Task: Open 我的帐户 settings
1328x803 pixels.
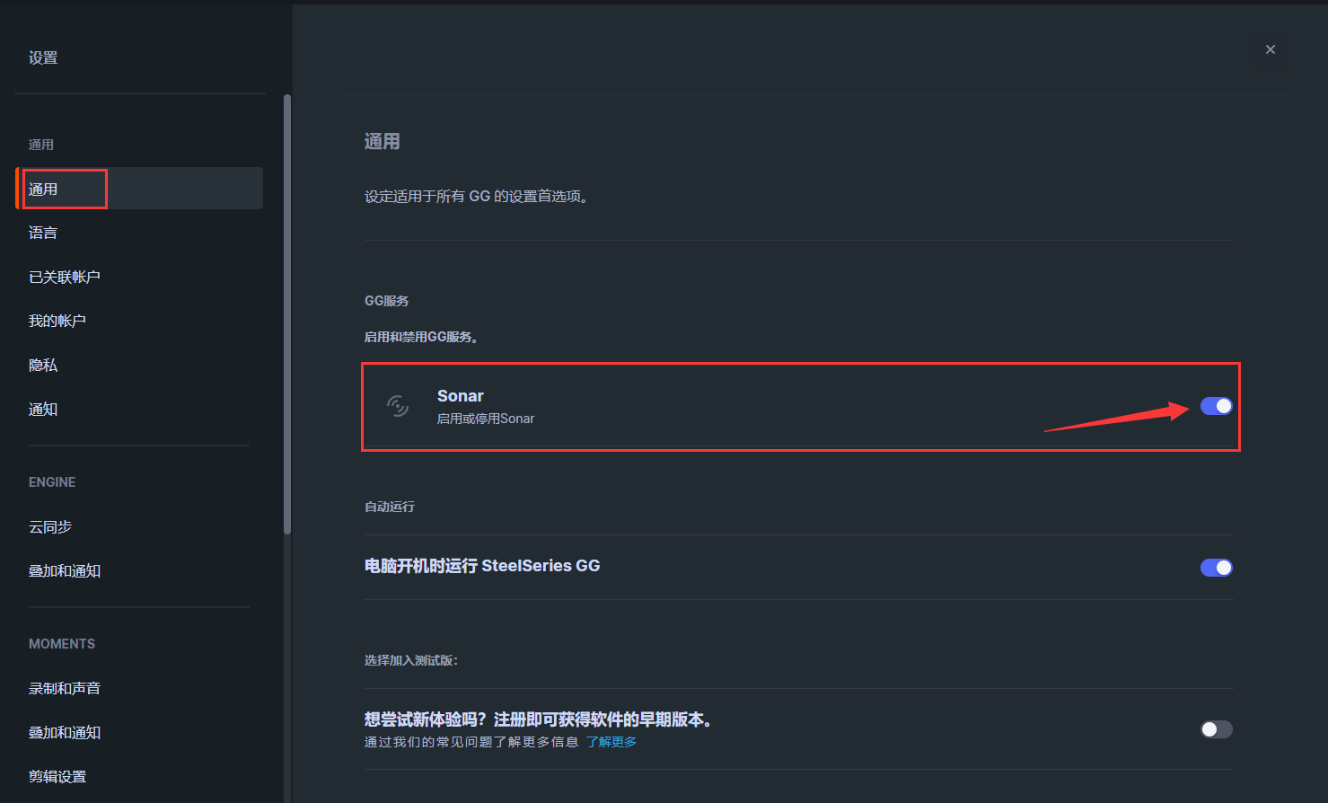Action: click(x=57, y=321)
